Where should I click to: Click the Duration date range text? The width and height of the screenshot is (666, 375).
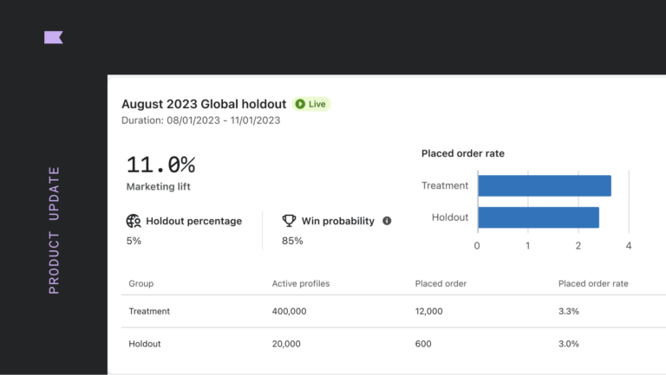[x=201, y=120]
